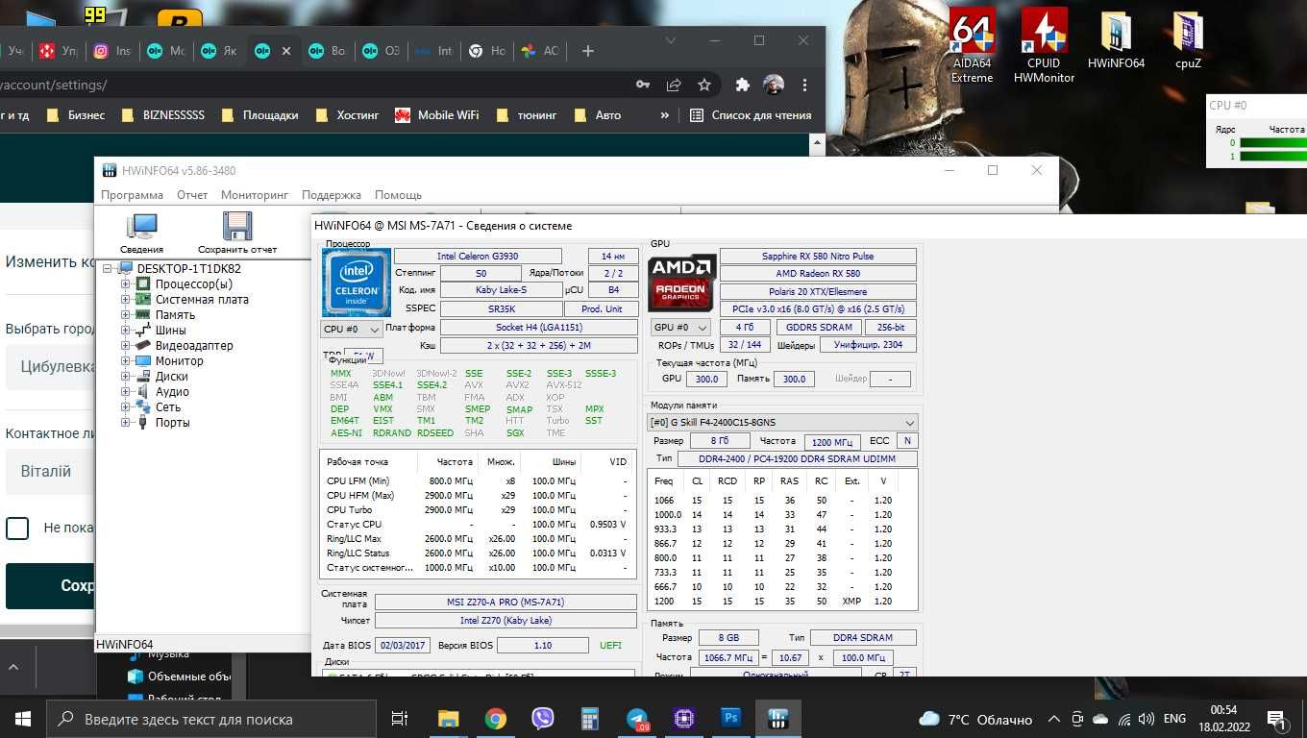Open the Мониторинг menu

(x=255, y=195)
